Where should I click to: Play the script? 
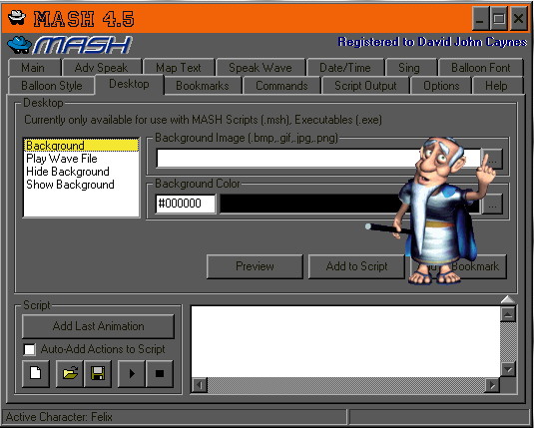point(132,373)
